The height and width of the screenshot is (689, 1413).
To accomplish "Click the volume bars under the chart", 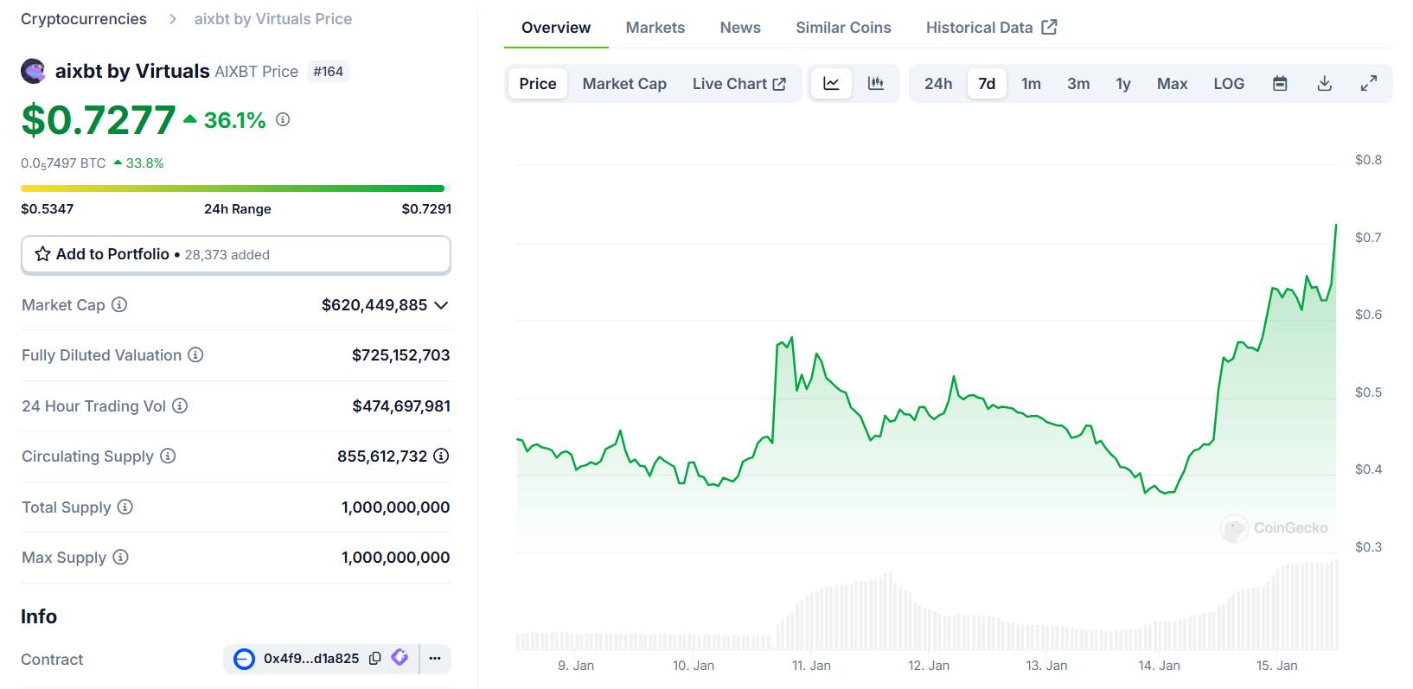I will [927, 606].
